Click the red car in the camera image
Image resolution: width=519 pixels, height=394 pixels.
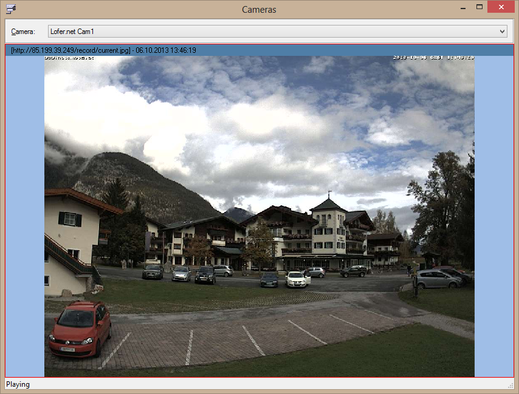coord(80,328)
